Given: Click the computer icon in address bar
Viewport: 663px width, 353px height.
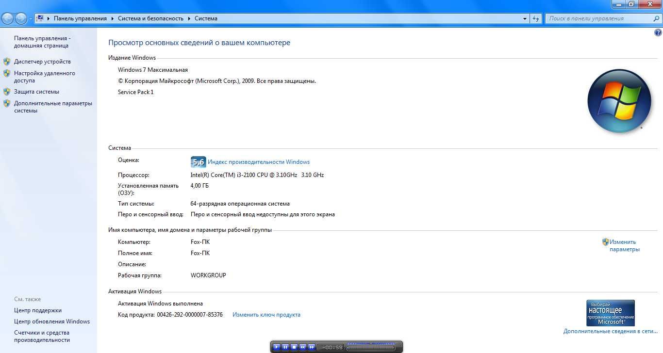Looking at the screenshot, I should pos(40,18).
